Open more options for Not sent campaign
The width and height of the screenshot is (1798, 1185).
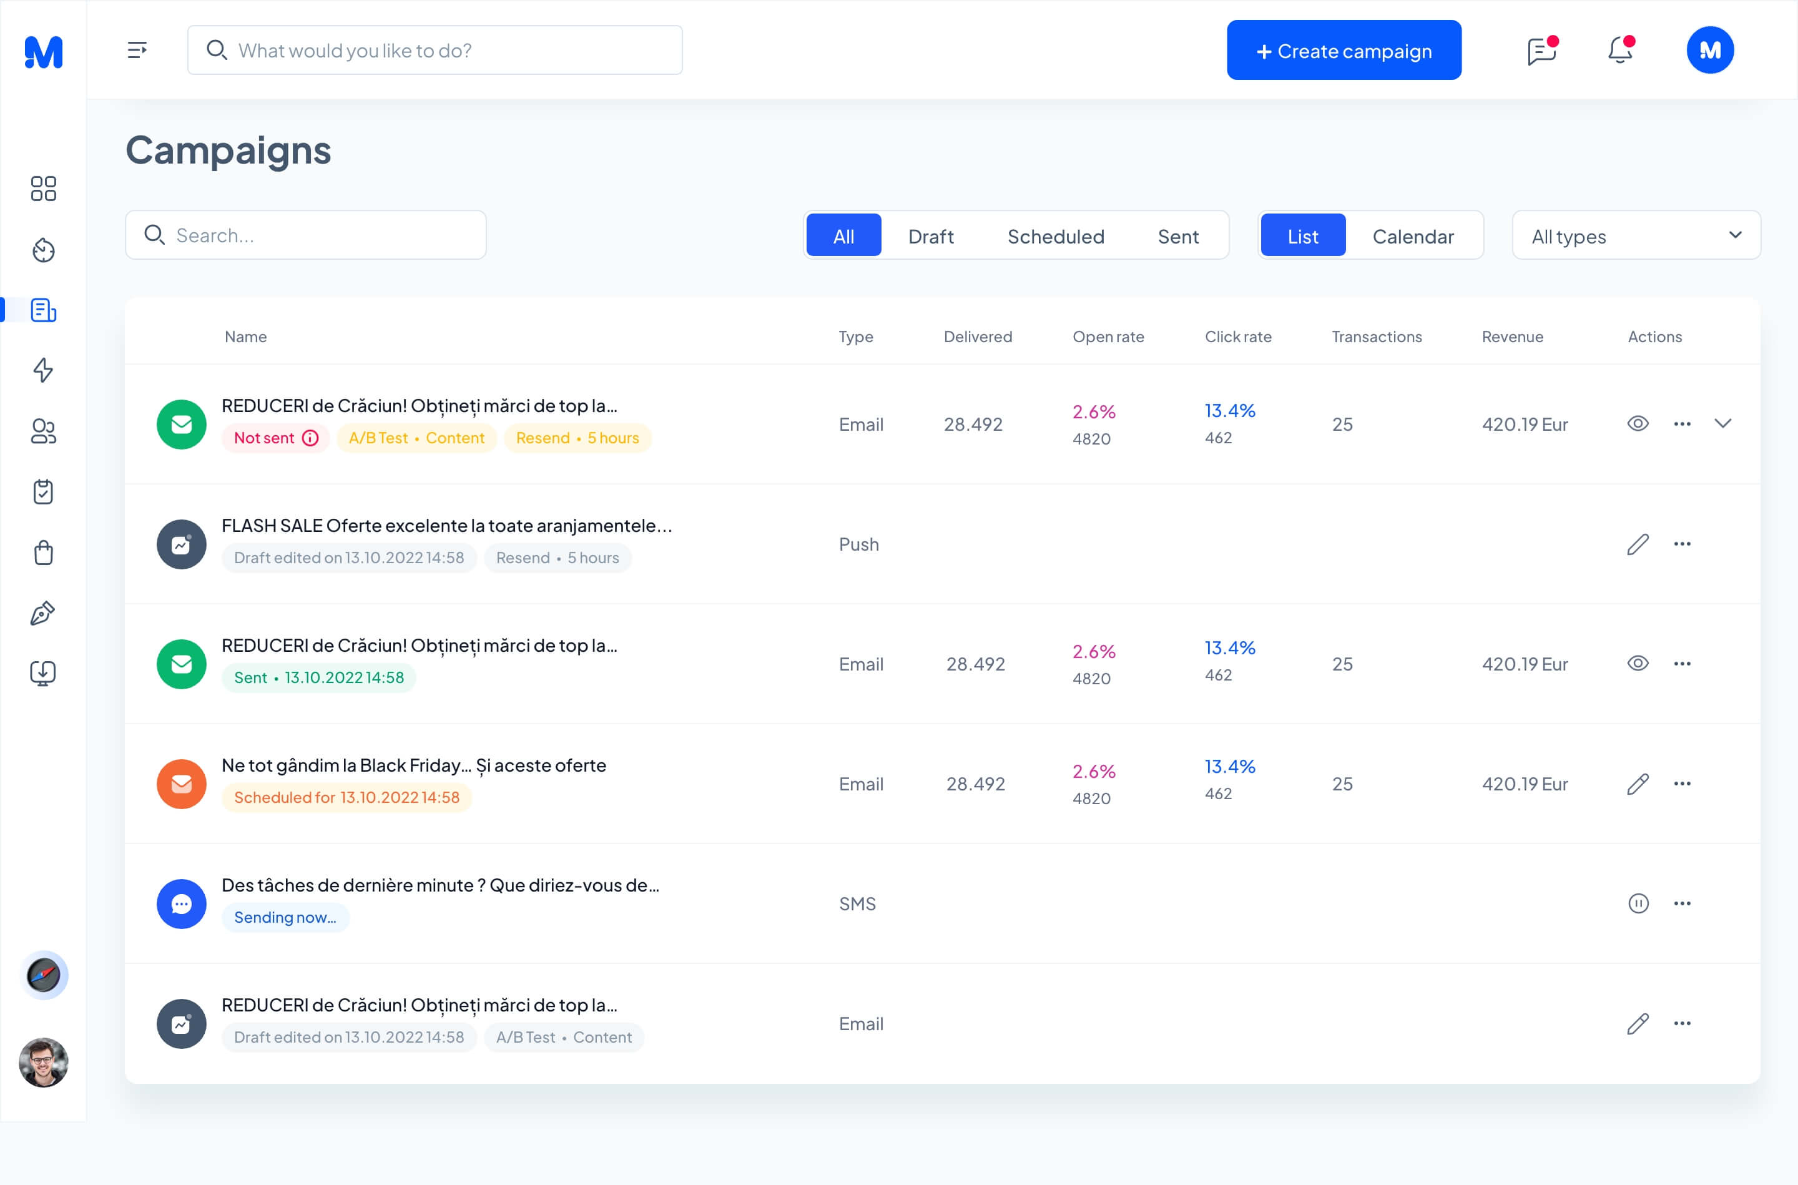tap(1683, 424)
